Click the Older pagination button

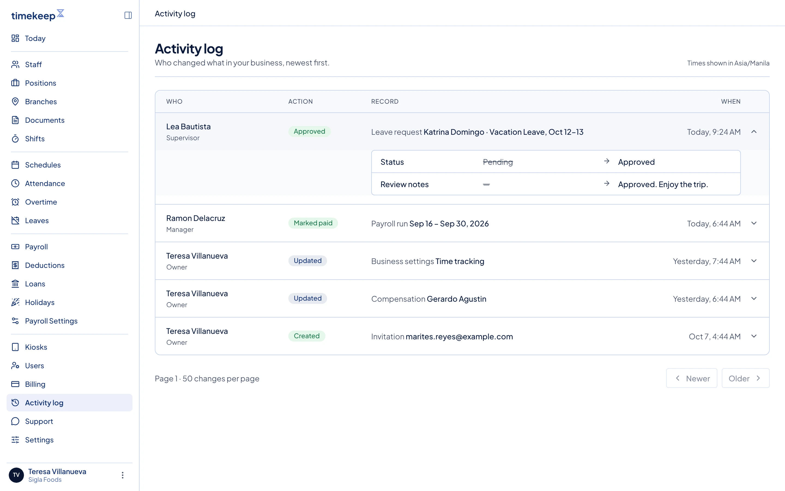[745, 378]
